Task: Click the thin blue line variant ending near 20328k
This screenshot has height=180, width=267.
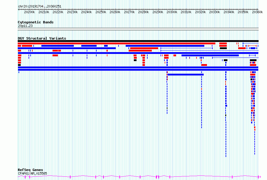Action: (x=187, y=48)
